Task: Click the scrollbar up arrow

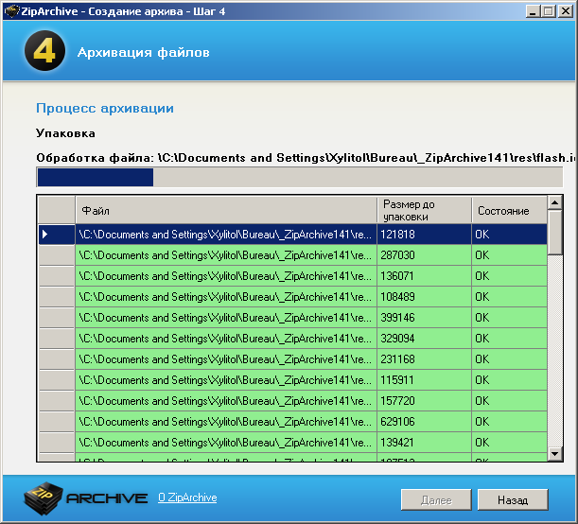Action: pyautogui.click(x=554, y=202)
